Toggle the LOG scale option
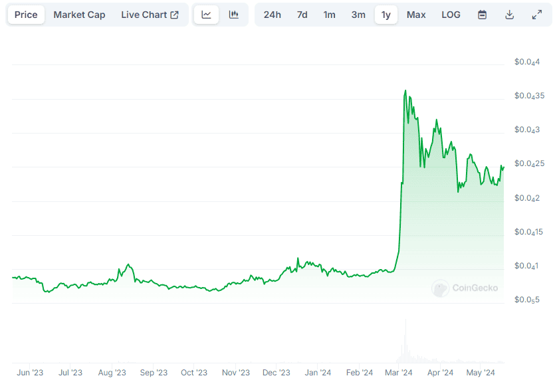Screen dimensions: 557x386 pyautogui.click(x=451, y=15)
